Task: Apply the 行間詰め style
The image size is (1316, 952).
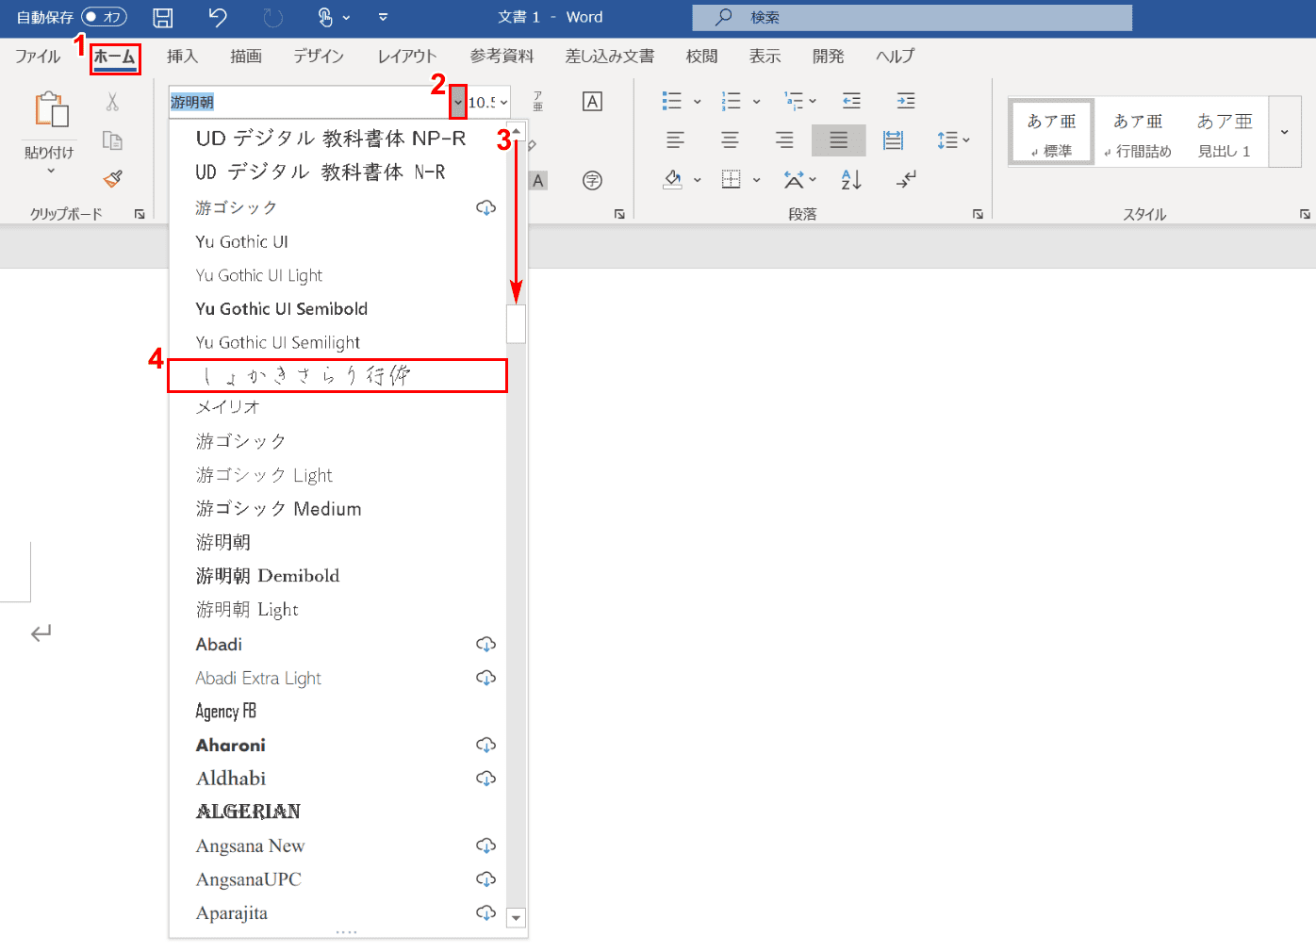Action: coord(1138,132)
